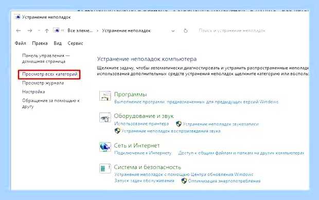319x200 pixels.
Task: Open the Файл menu
Action: pos(21,43)
